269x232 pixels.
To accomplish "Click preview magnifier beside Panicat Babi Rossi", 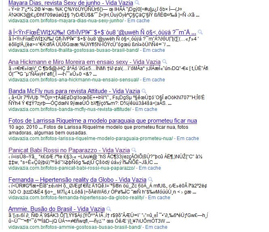I will click(134, 150).
